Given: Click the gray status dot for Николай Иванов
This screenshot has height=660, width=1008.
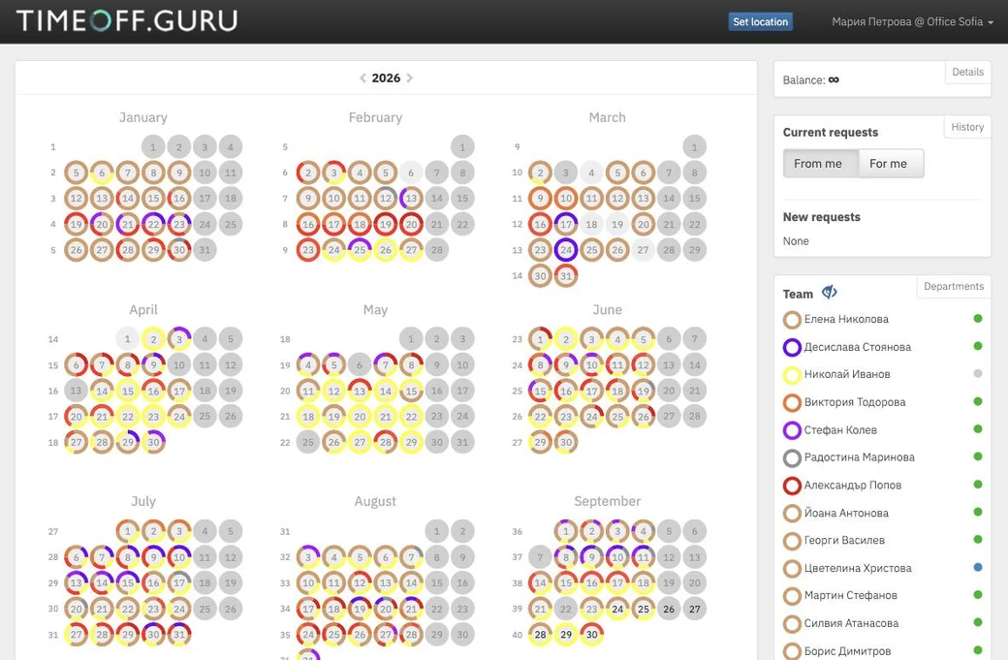Looking at the screenshot, I should (978, 373).
